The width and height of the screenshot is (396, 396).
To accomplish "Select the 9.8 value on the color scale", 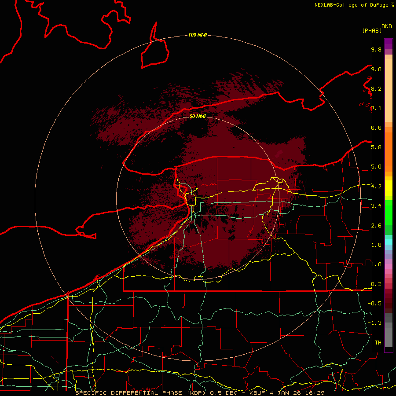I will coord(376,49).
